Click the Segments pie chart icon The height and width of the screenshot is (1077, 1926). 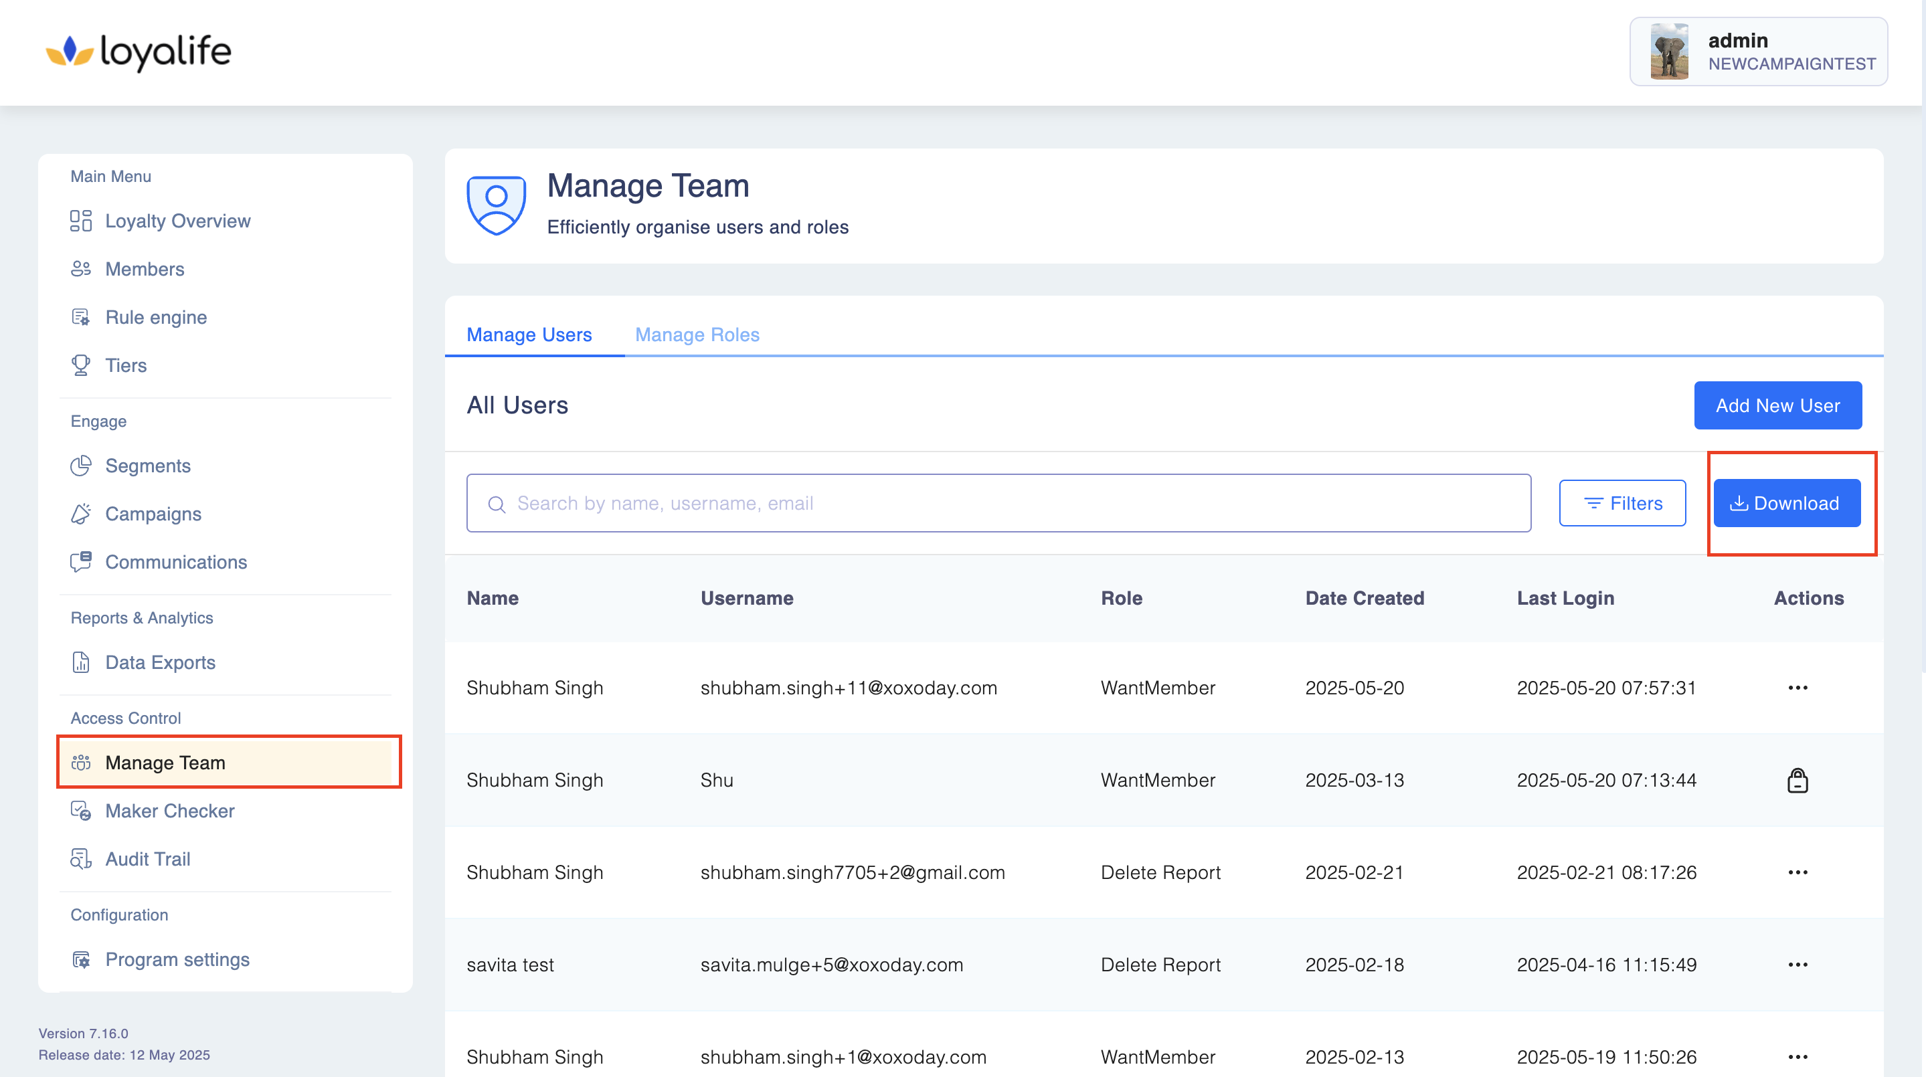(x=81, y=466)
